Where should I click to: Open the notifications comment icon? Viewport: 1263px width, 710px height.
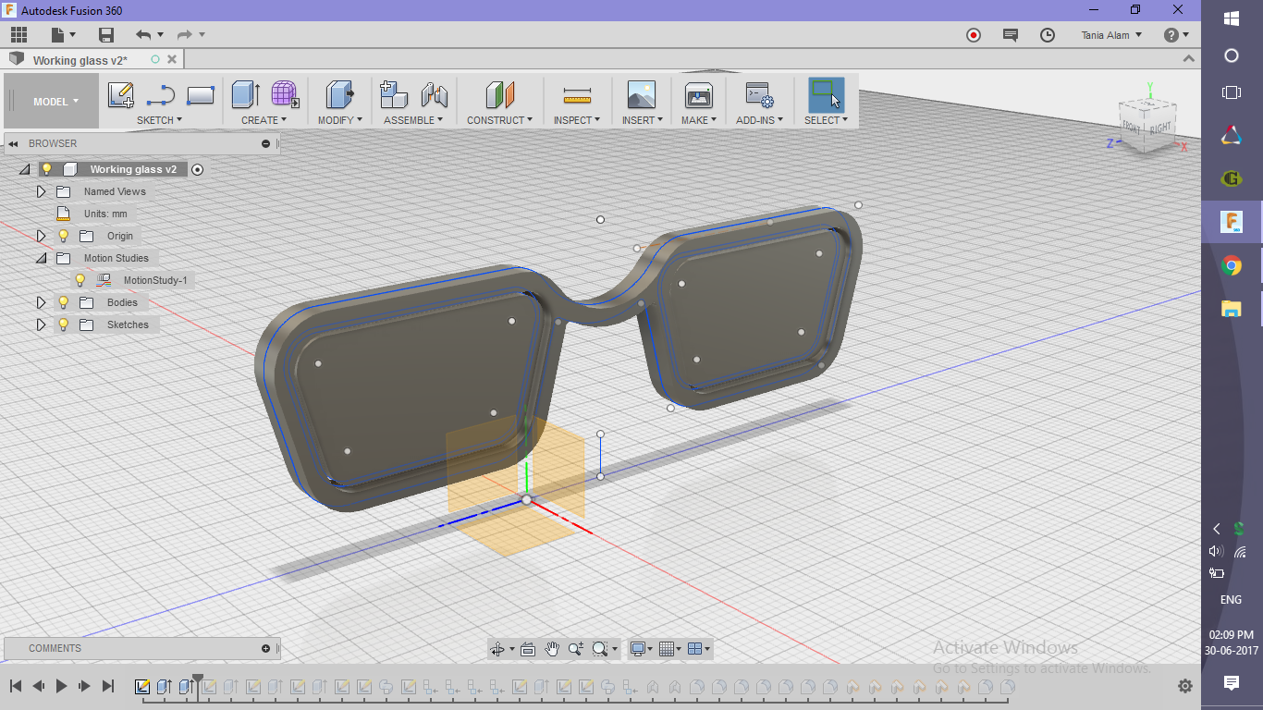pyautogui.click(x=1011, y=35)
